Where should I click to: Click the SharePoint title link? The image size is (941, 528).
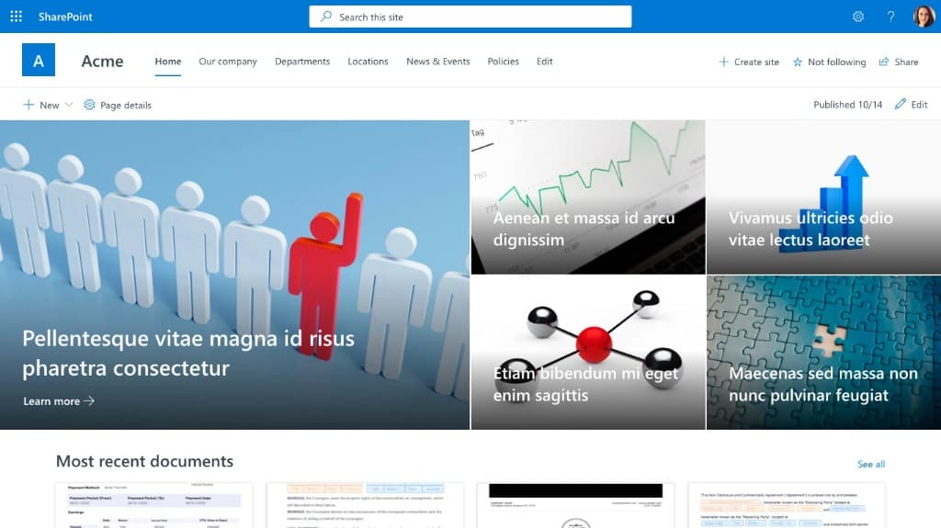65,17
